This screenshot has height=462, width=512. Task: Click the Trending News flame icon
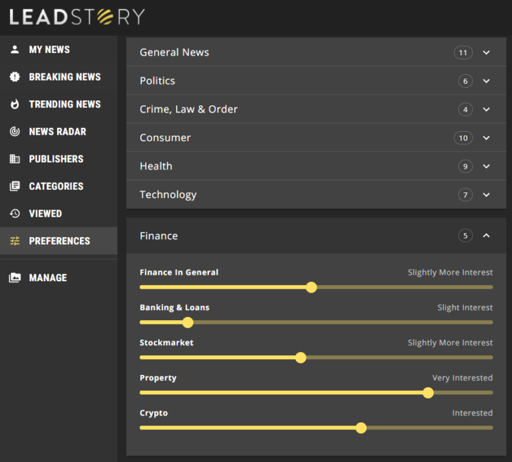15,104
